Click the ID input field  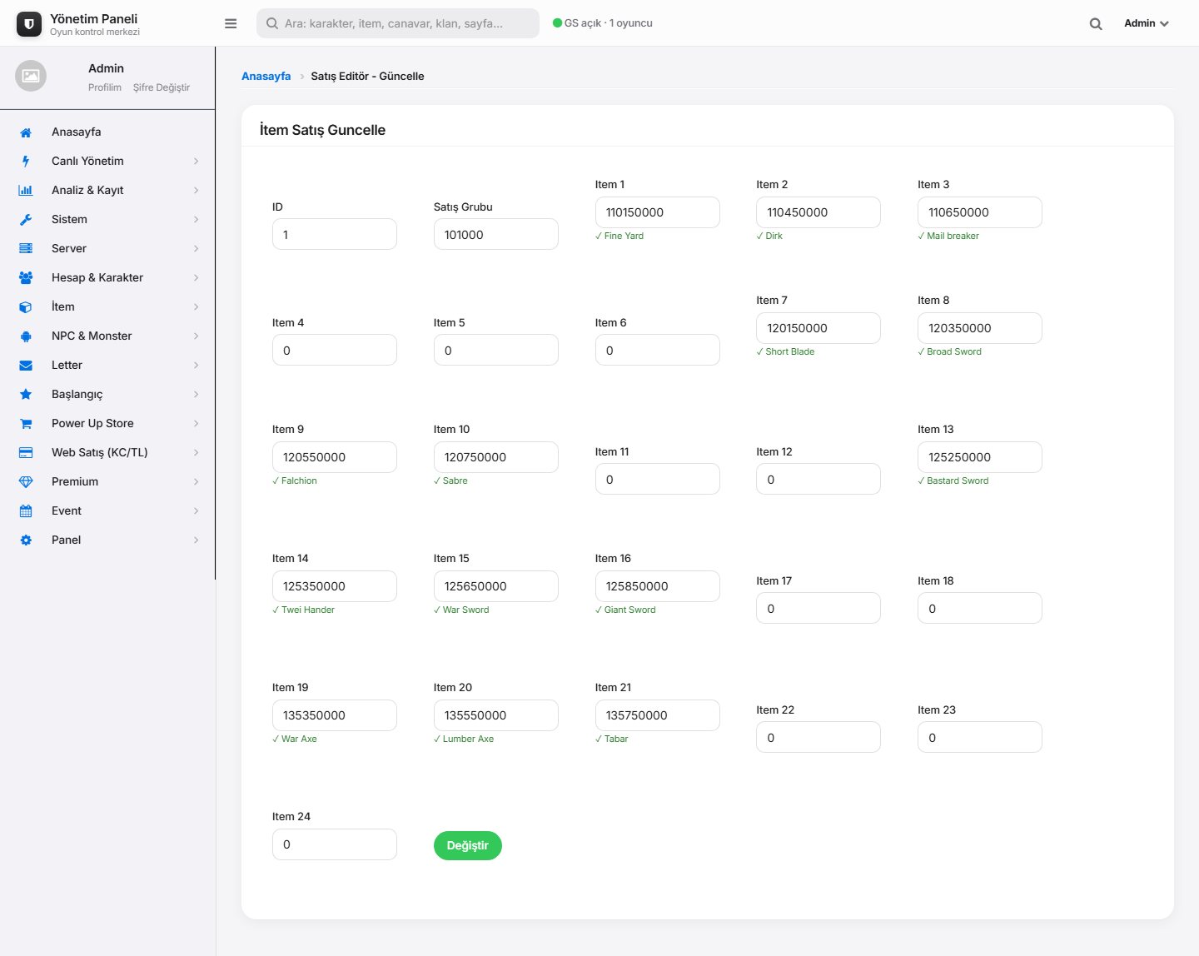pyautogui.click(x=335, y=235)
